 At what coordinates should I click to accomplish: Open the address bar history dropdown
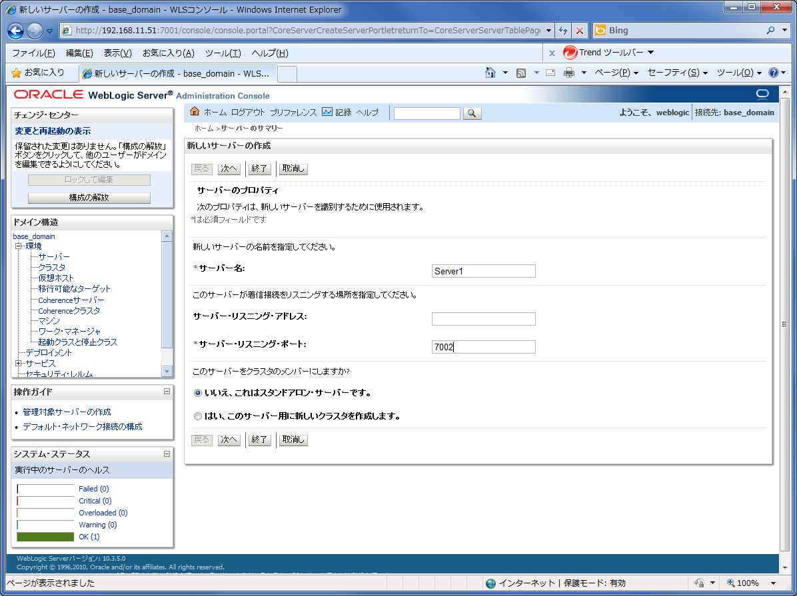pos(548,31)
